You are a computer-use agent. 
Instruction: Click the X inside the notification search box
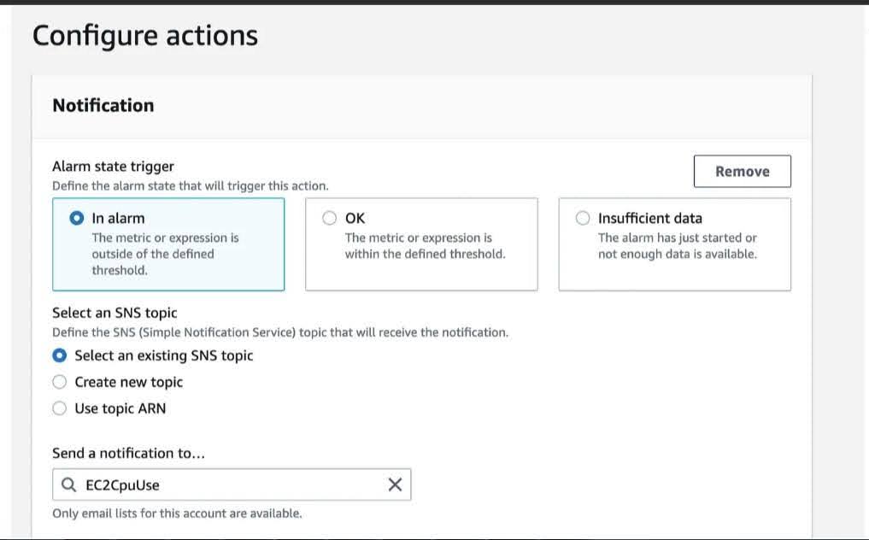pos(395,484)
